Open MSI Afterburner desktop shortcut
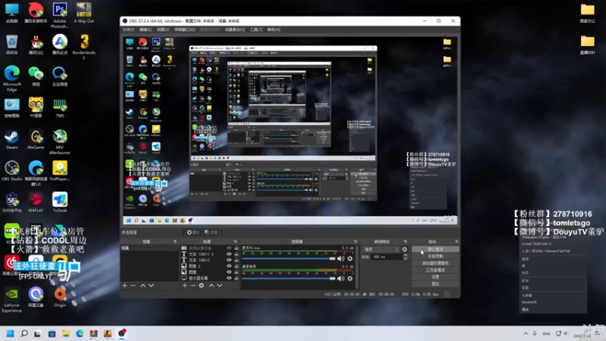 pyautogui.click(x=60, y=142)
